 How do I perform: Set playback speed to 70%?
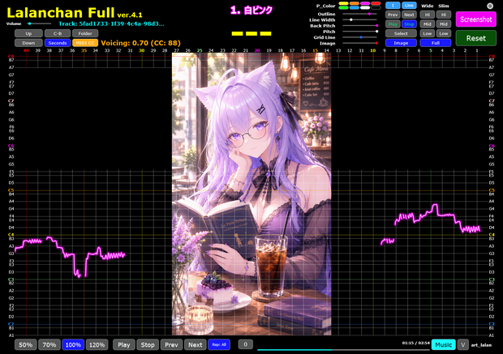[49, 345]
